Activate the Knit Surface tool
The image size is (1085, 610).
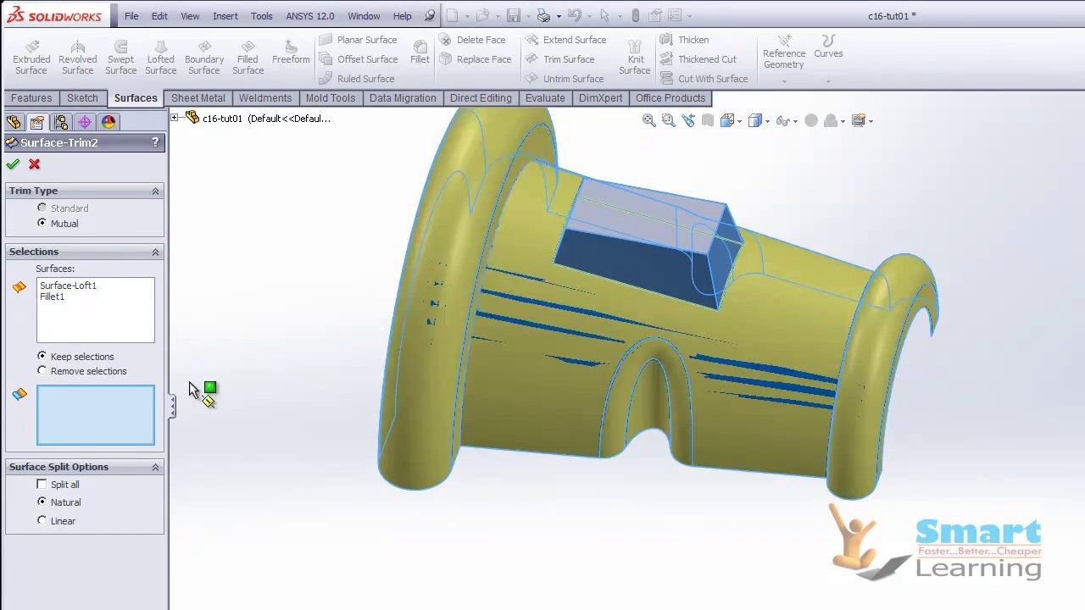point(634,58)
